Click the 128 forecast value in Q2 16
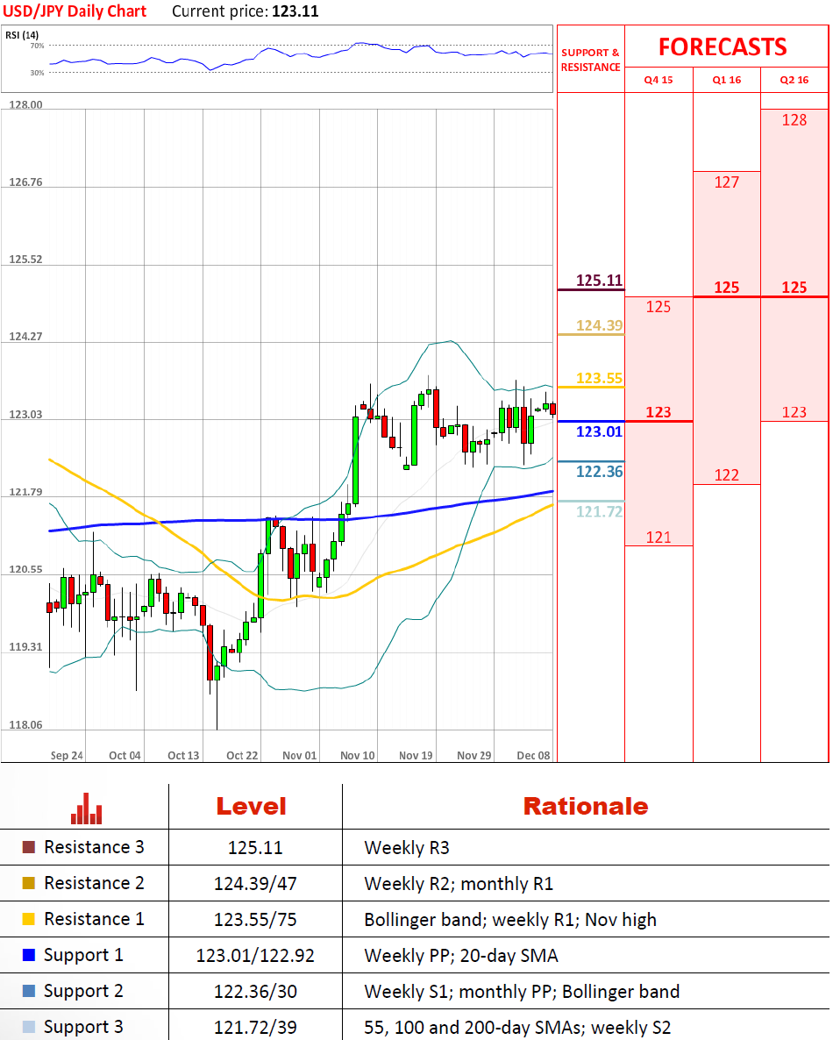 click(794, 120)
